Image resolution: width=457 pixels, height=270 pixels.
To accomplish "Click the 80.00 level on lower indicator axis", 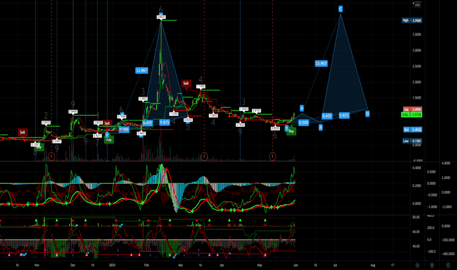I will pos(416,217).
